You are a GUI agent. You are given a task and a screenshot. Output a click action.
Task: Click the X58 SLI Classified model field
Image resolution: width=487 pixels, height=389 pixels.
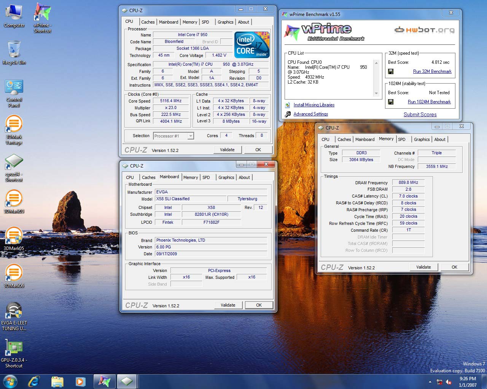tap(190, 199)
